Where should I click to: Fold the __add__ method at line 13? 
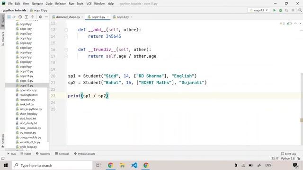tap(66, 30)
